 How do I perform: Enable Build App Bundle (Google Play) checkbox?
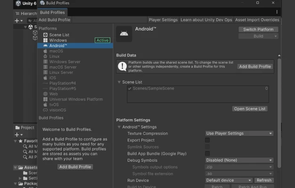pos(207,154)
